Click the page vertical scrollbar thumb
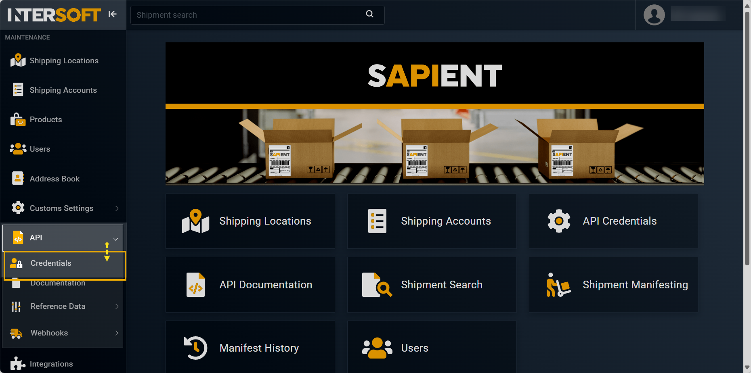Viewport: 751px width, 373px height. tap(747, 138)
